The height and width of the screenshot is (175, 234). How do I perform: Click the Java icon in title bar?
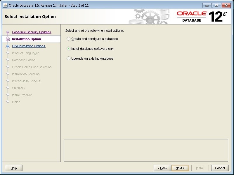(x=5, y=5)
